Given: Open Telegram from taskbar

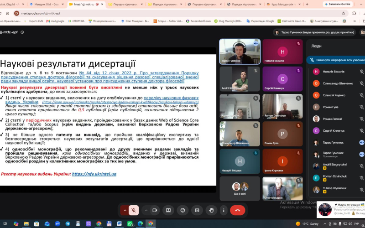Looking at the screenshot, I should coord(68,224).
